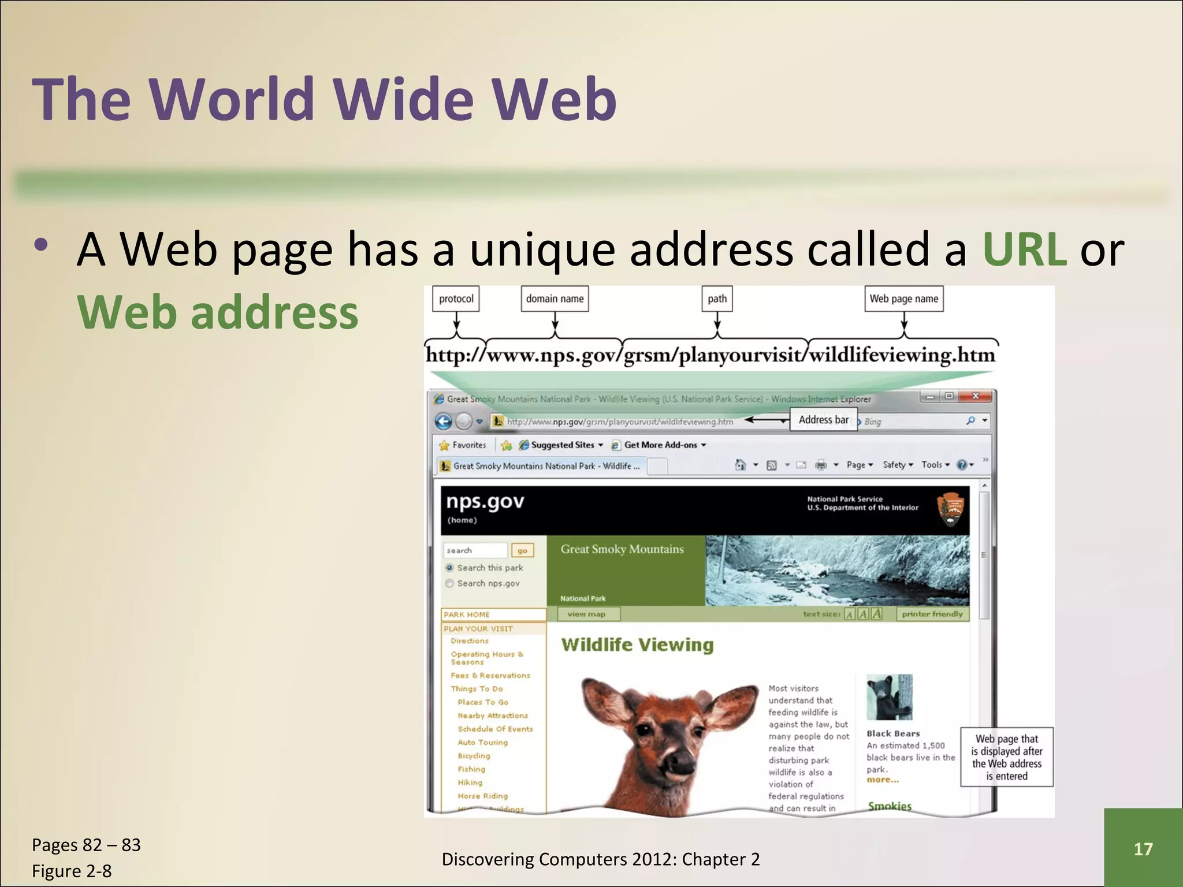Click the page icon beside Get More Add-ons
The height and width of the screenshot is (887, 1183).
[616, 445]
